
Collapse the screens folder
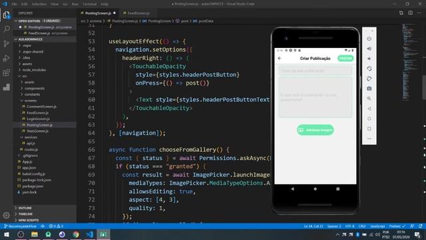(31, 101)
